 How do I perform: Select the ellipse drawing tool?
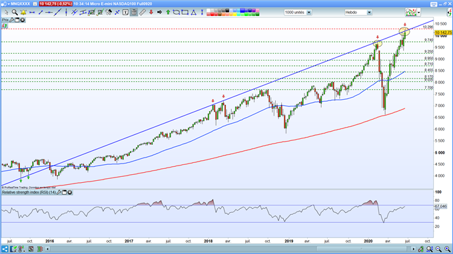coord(177,13)
